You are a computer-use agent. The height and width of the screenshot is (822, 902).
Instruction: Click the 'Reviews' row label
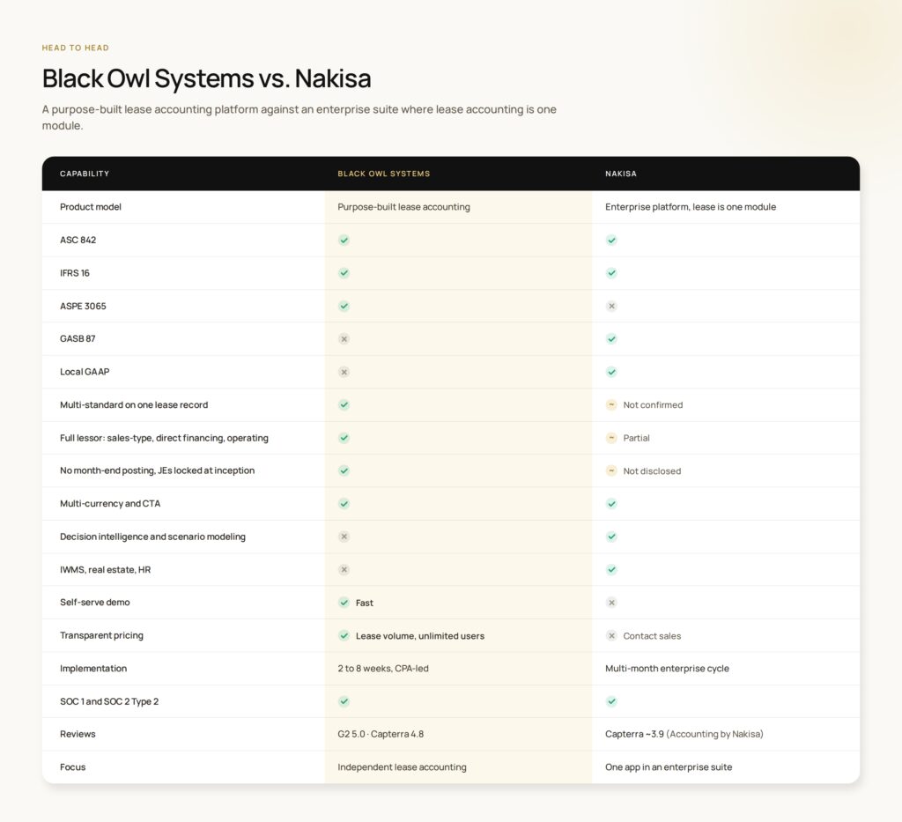click(78, 734)
